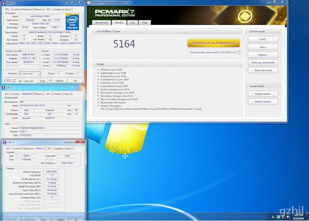Screen dimensions: 309x221
Task: Click the Save... button
Action: pos(263,47)
